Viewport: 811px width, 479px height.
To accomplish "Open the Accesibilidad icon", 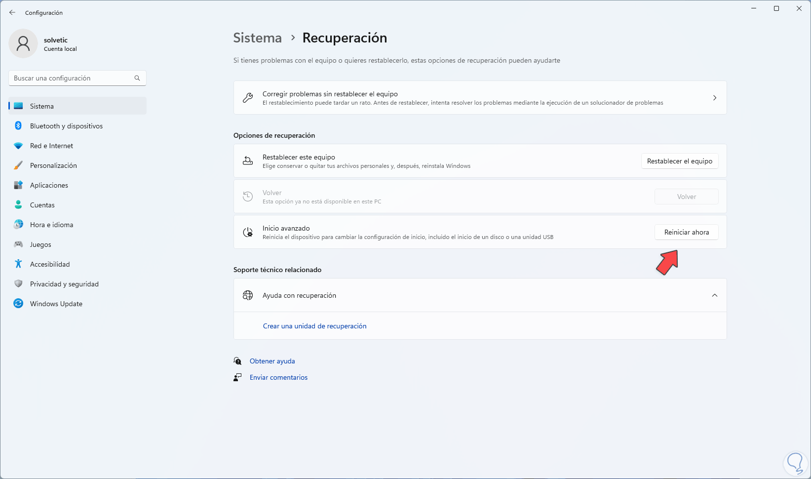I will [18, 264].
